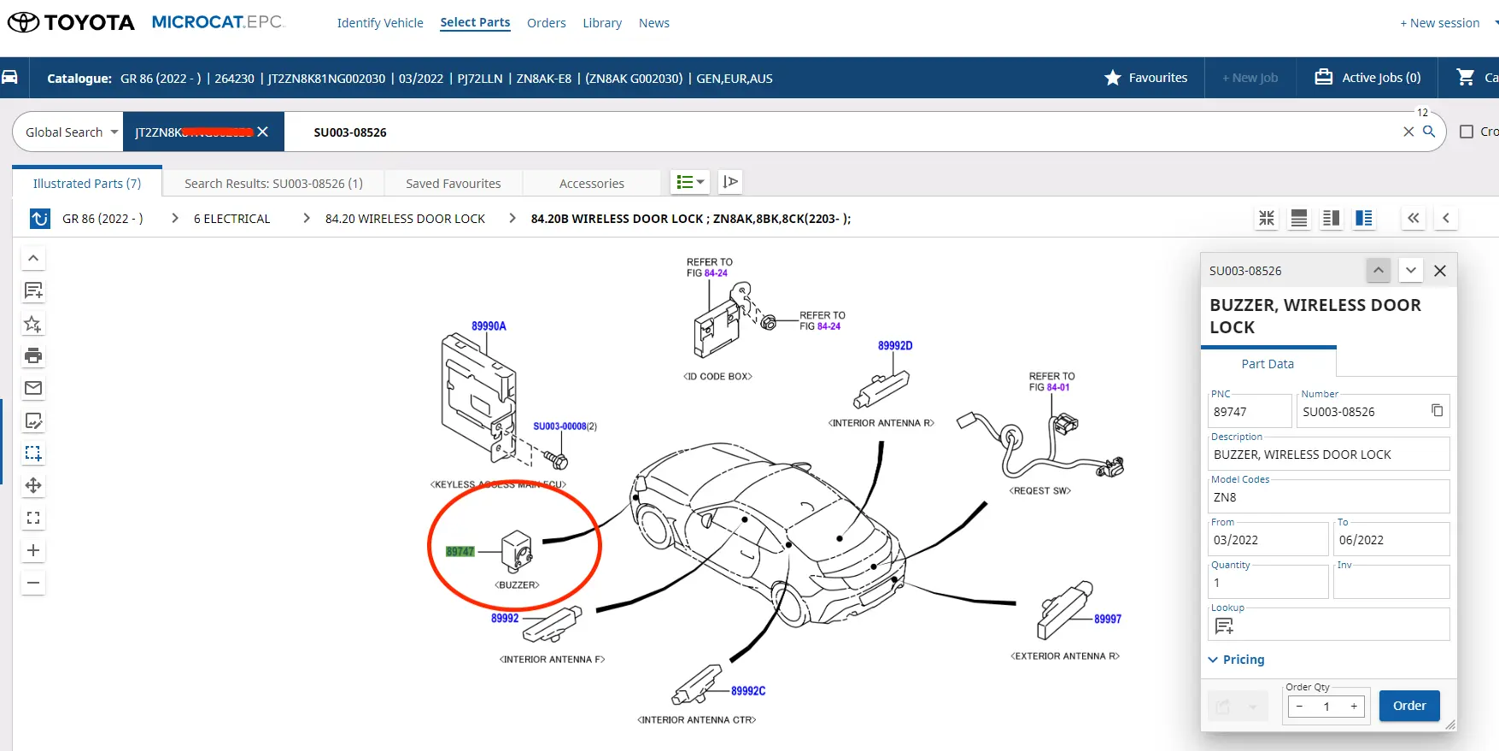The image size is (1499, 751).
Task: Zoom out of the illustration
Action: click(33, 583)
